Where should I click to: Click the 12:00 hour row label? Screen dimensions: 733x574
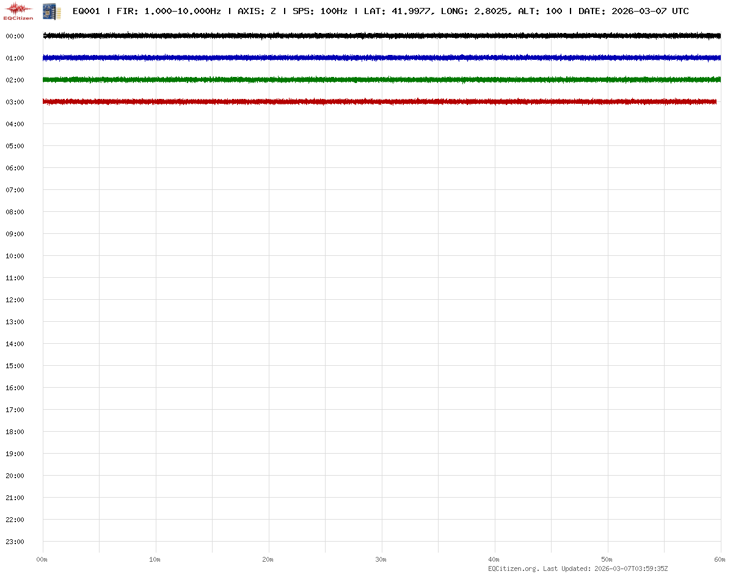(15, 300)
